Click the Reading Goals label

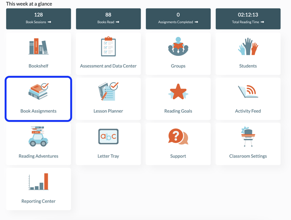(x=178, y=111)
